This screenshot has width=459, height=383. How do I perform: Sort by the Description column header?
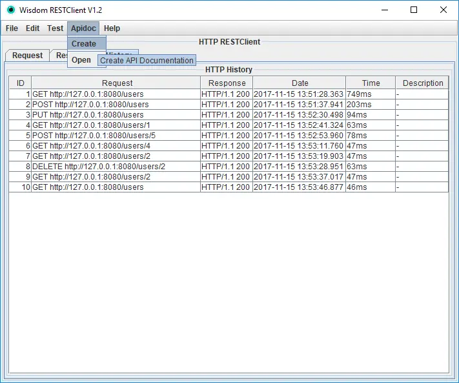(422, 83)
